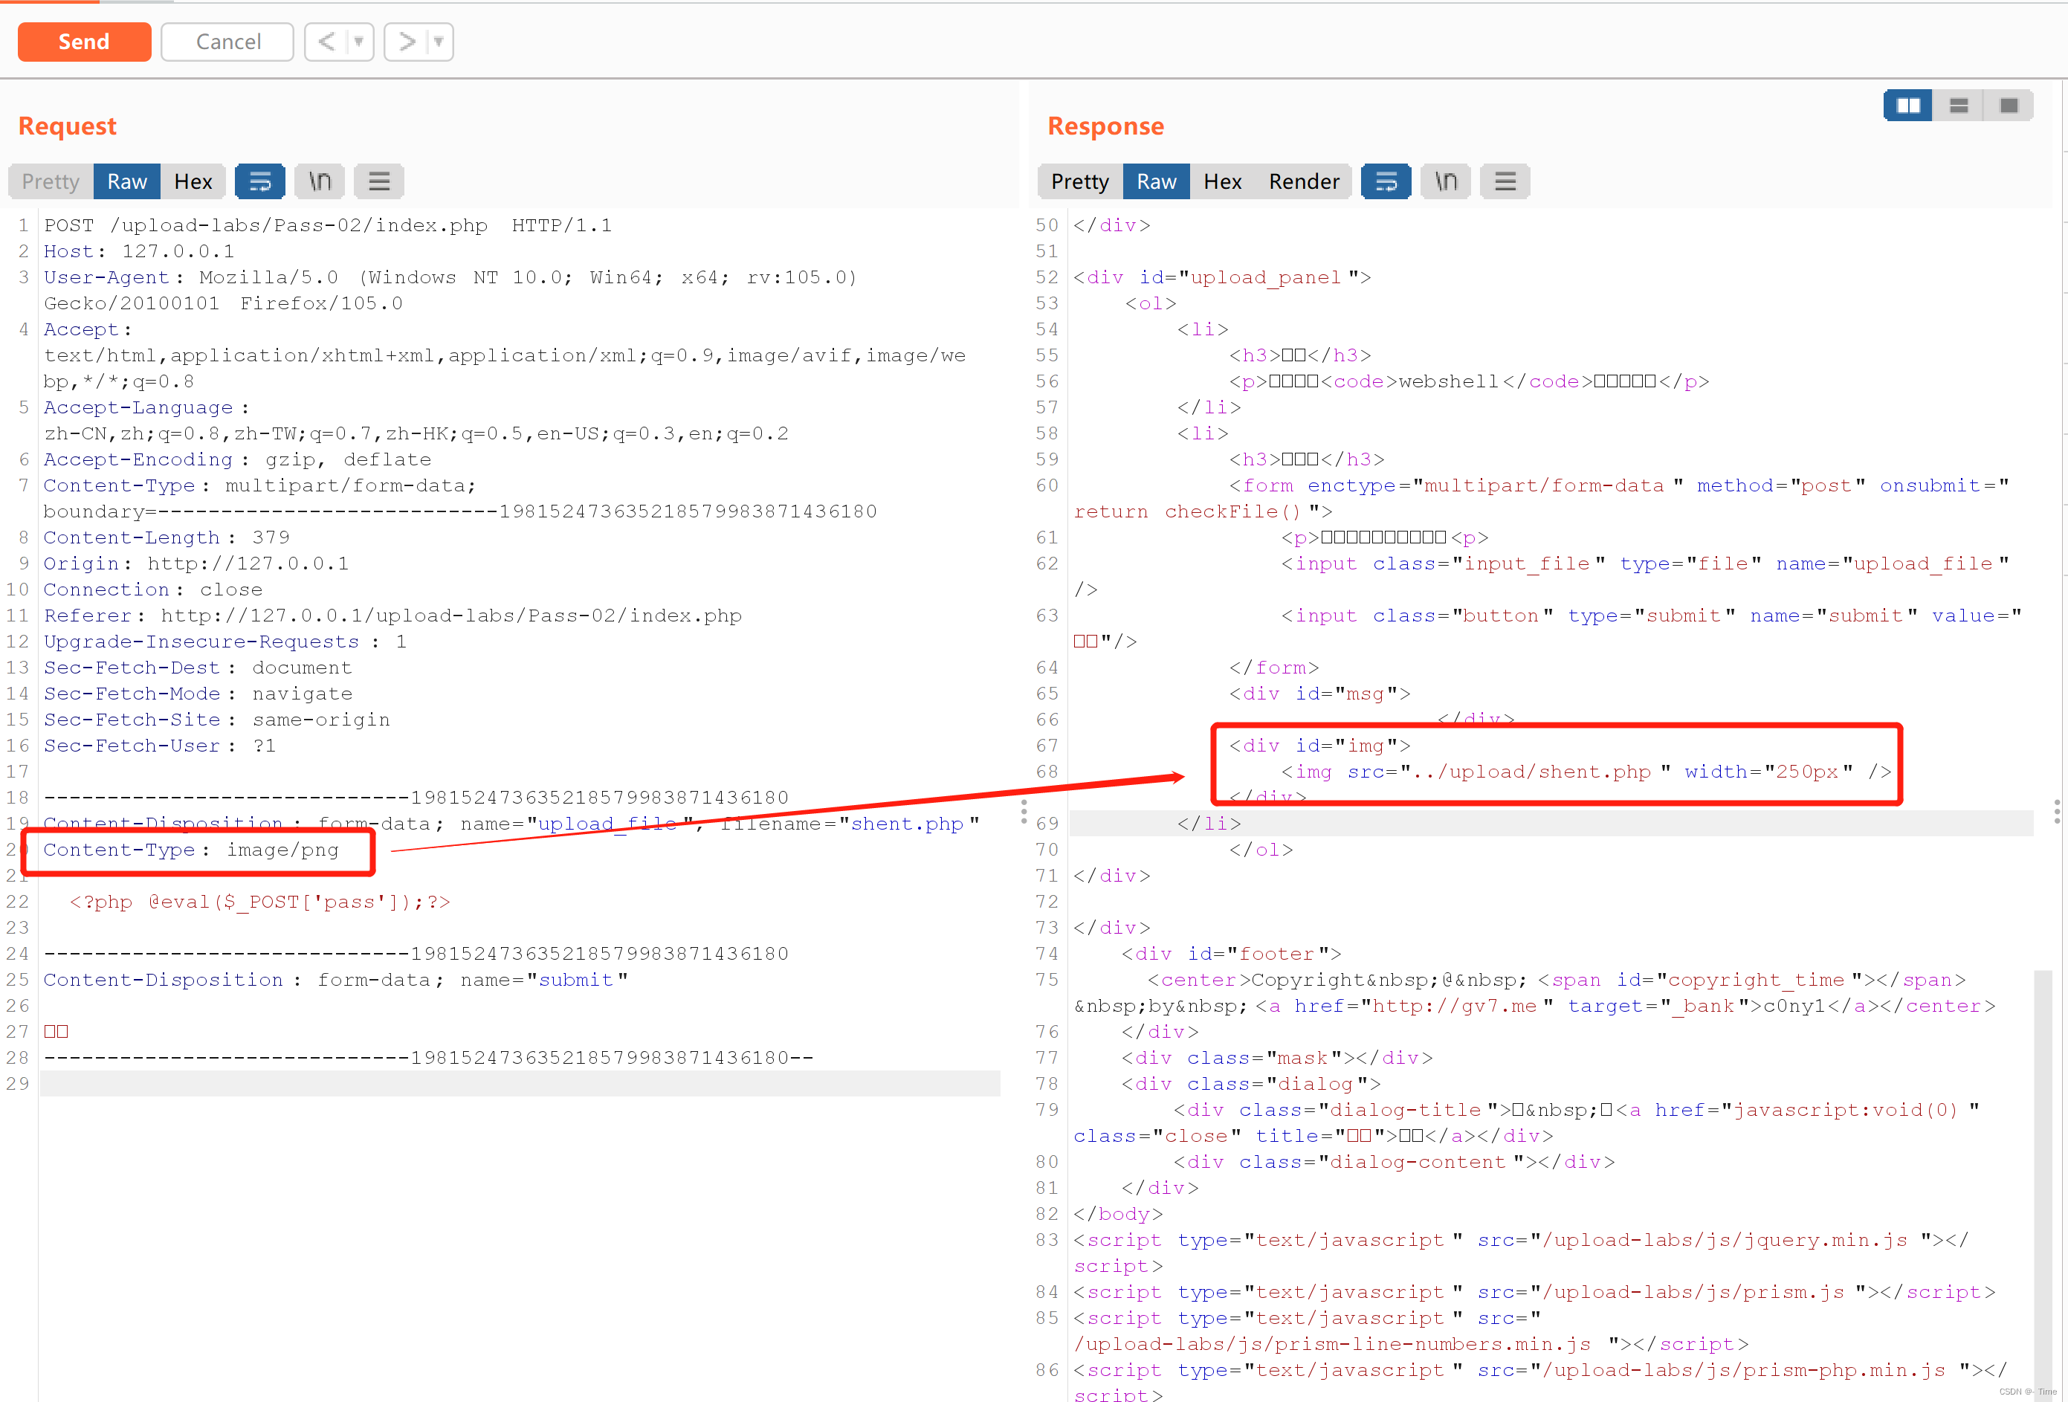Select side-by-side split layout icon
2068x1402 pixels.
tap(1908, 106)
